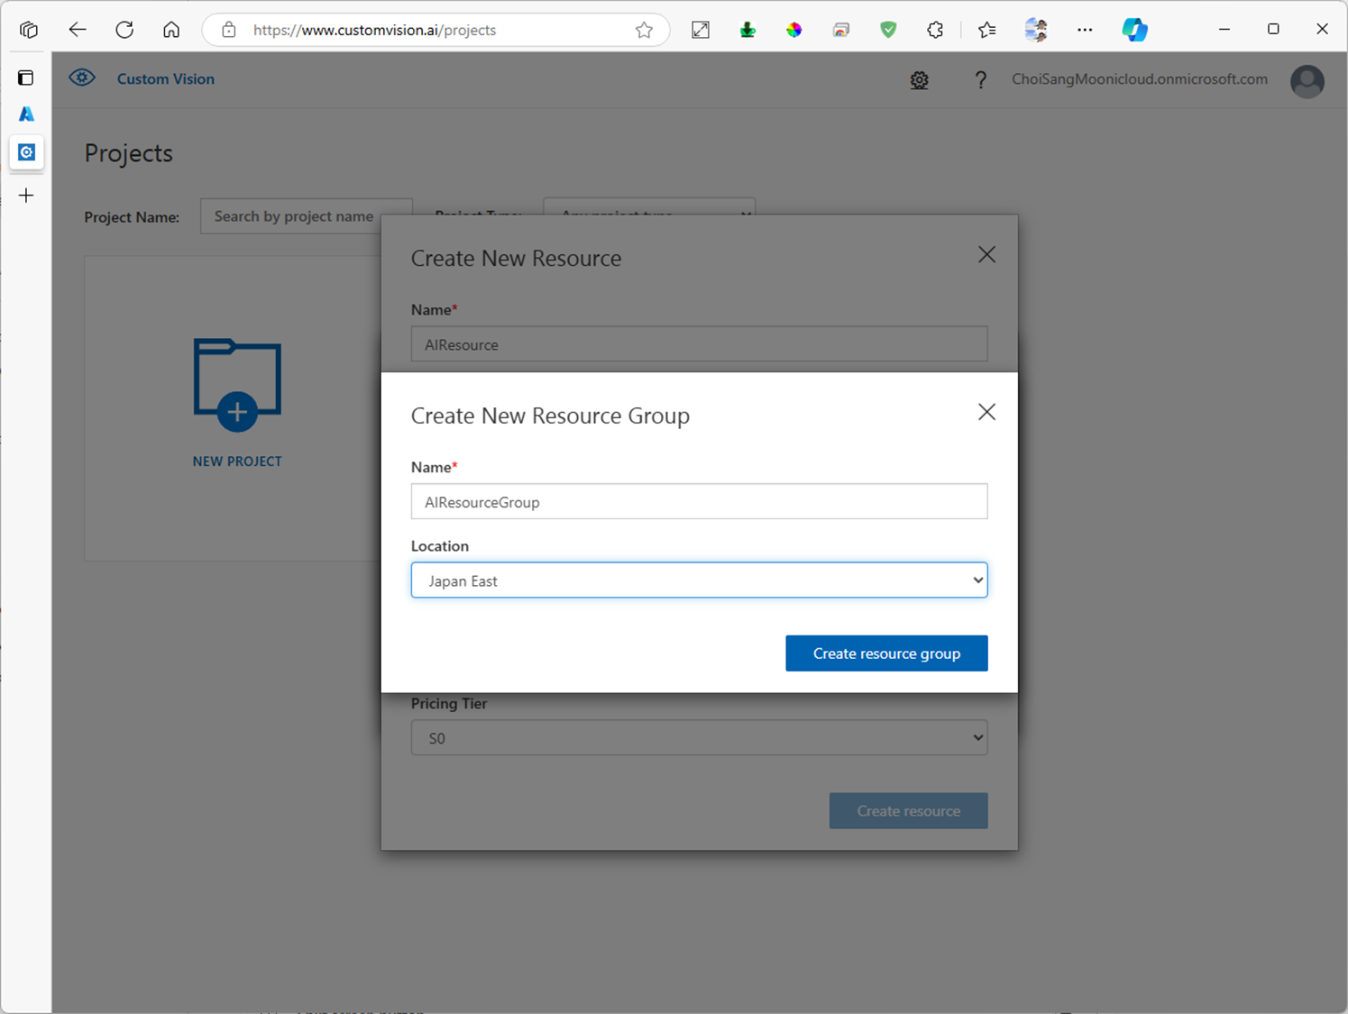Click the account email ChoiSangMoonicloud.onmicrosoft.com

click(x=1139, y=79)
